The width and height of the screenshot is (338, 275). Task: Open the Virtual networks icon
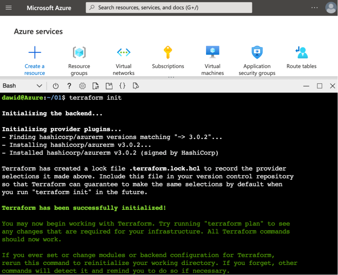(x=123, y=52)
